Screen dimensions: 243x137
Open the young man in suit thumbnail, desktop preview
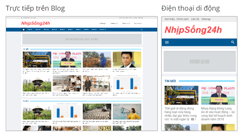tap(127, 60)
